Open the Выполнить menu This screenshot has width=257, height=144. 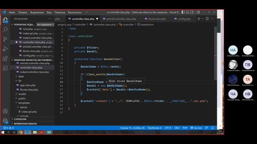pos(75,12)
